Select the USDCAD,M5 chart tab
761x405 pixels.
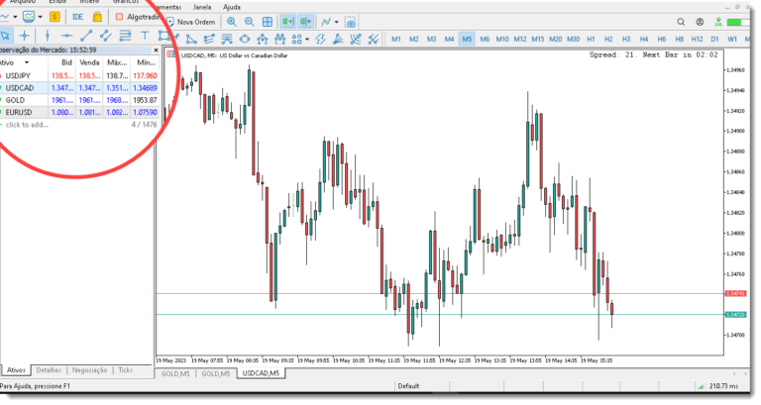(x=261, y=373)
